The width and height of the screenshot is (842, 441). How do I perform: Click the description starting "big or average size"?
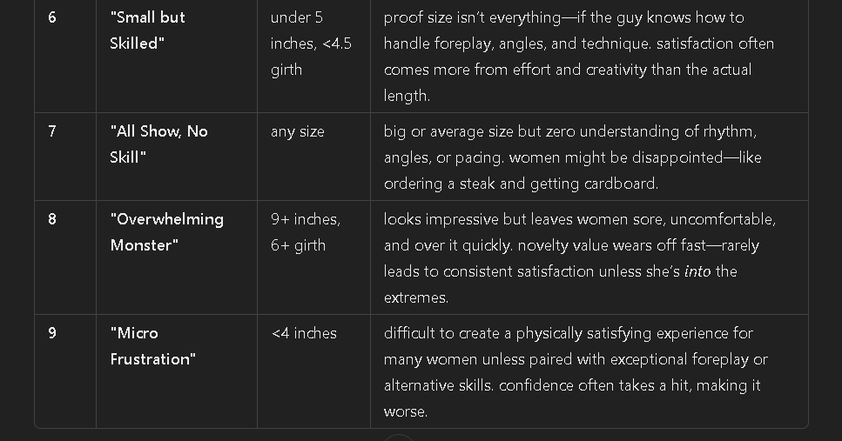(x=570, y=157)
